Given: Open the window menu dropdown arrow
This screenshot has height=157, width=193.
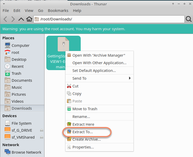Looking at the screenshot, I should click(x=4, y=4).
